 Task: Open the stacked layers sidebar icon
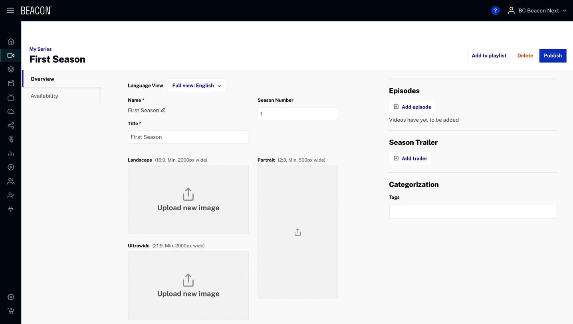(x=11, y=69)
